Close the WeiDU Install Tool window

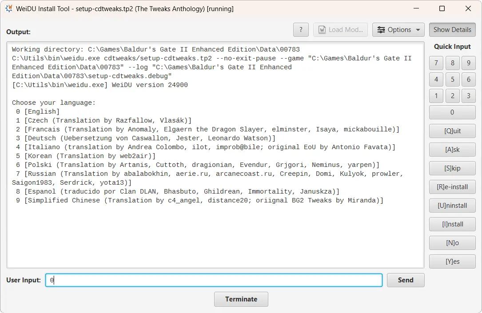[468, 8]
